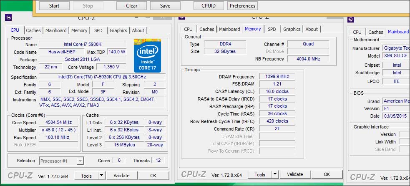
Task: Click the processor Name field Intel Core i7 5930K
Action: 82,45
